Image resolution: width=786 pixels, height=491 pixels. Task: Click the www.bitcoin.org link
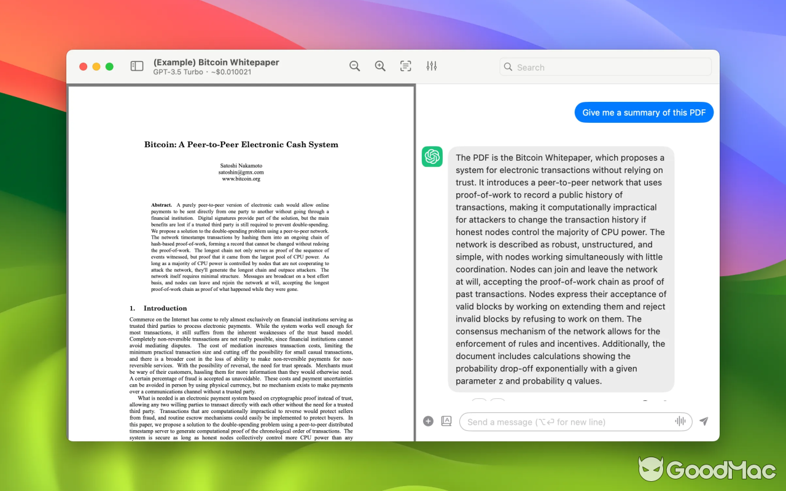241,178
